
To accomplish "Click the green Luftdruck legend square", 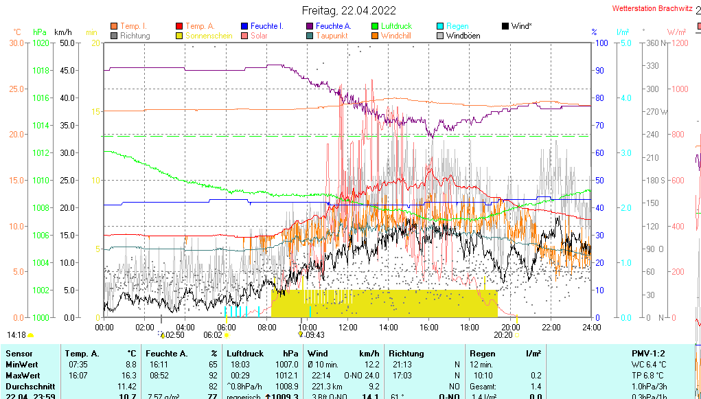I will [375, 26].
